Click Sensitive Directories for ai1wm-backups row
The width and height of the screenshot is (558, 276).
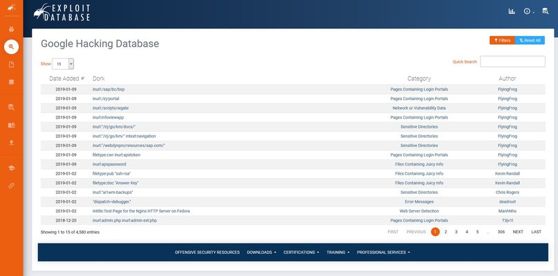[419, 193]
